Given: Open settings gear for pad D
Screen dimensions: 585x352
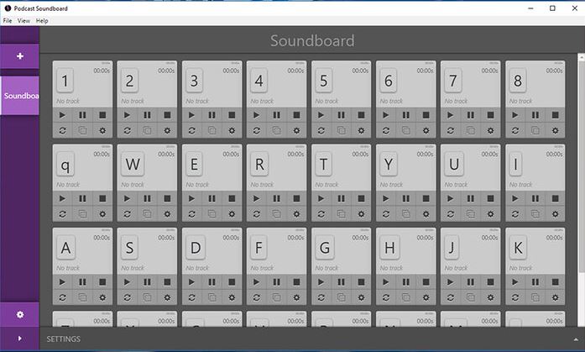Looking at the screenshot, I should 232,298.
